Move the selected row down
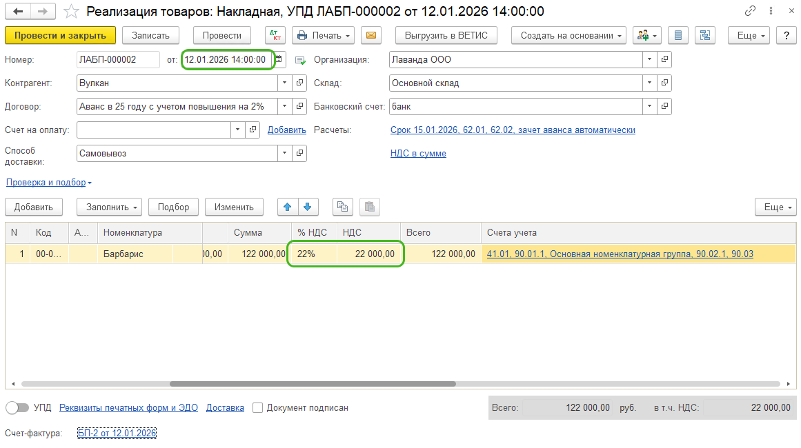The width and height of the screenshot is (801, 448). 306,207
